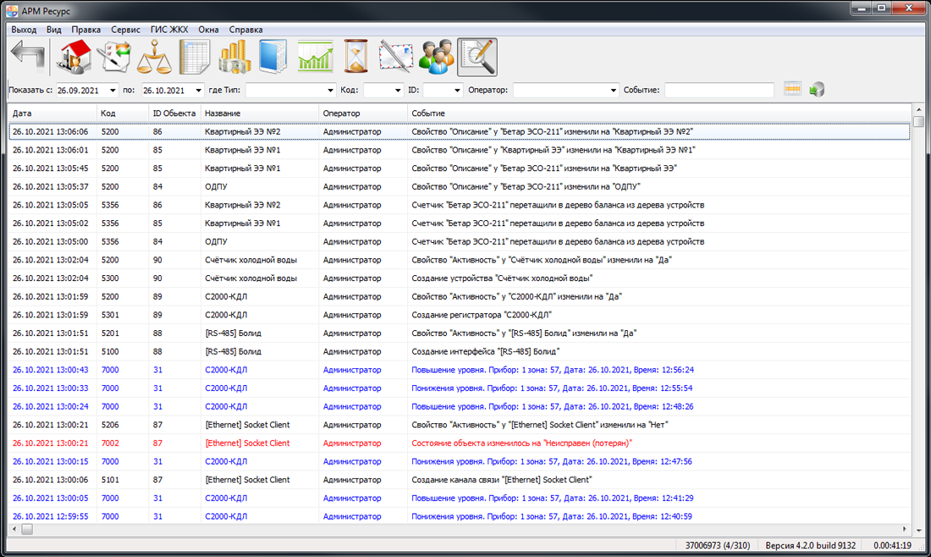
Task: Click the hourglass toolbar icon
Action: click(x=356, y=58)
